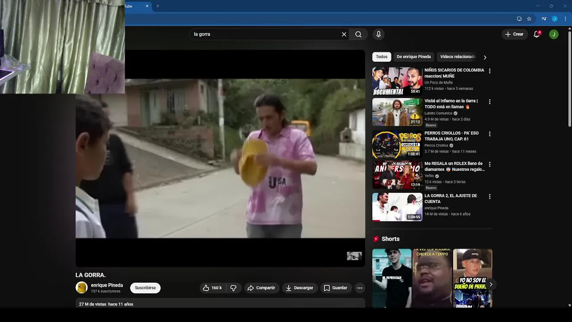This screenshot has height=322, width=572.
Task: Open the account avatar menu
Action: pos(554,34)
